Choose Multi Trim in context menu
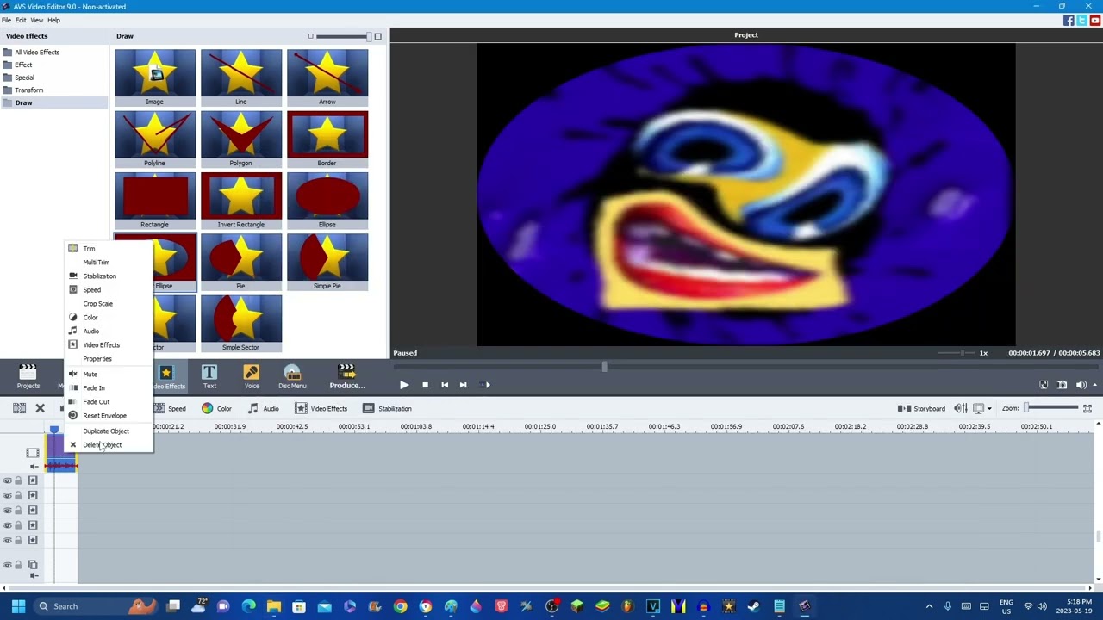 [x=109, y=263]
